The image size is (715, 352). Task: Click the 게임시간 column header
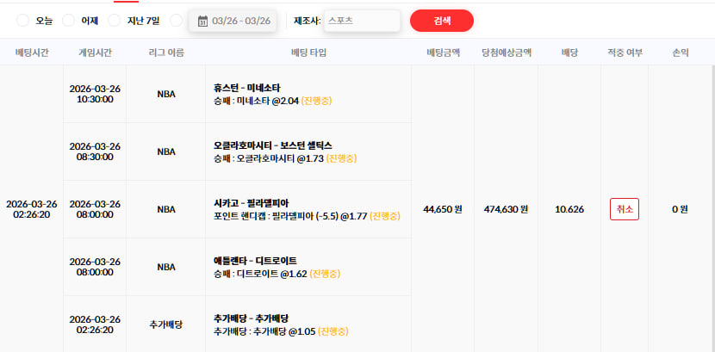coord(95,52)
